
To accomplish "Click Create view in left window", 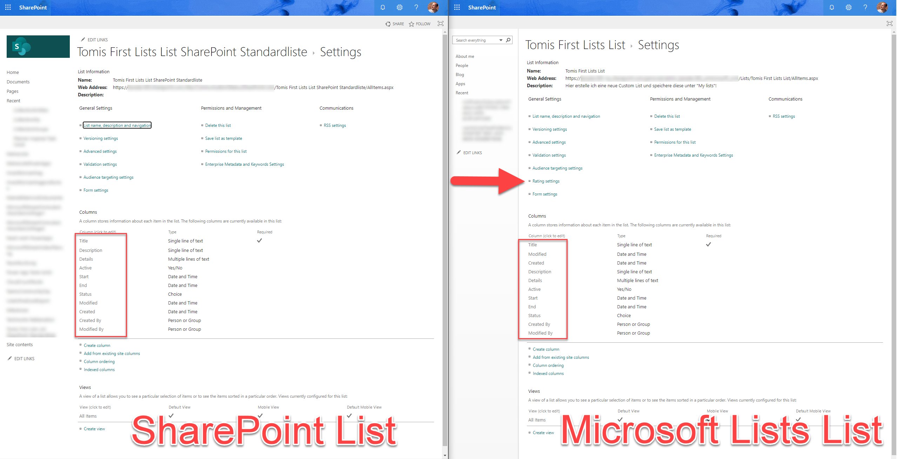I will (x=94, y=429).
